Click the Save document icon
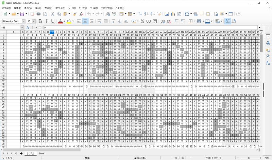 pyautogui.click(x=22, y=14)
